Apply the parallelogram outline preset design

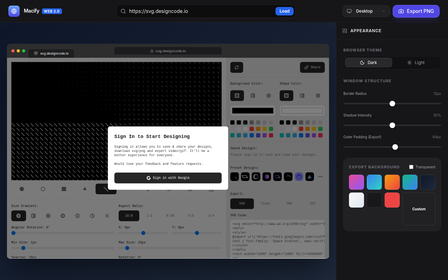point(245,177)
